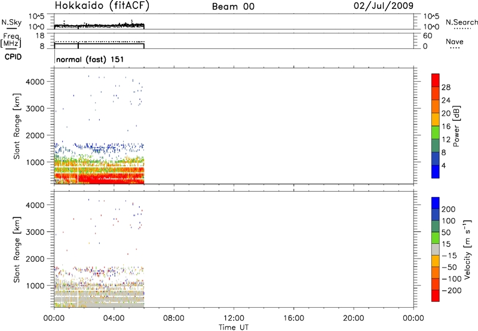Click the 'N.Sky' legend label
The image size is (478, 331).
click(x=11, y=22)
